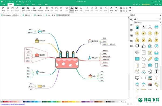Pick the scissors clipart icon
This screenshot has height=106, width=162.
(x=144, y=72)
